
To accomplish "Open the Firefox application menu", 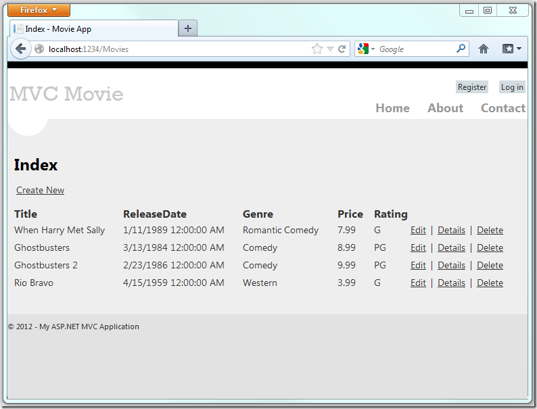I will pyautogui.click(x=40, y=10).
